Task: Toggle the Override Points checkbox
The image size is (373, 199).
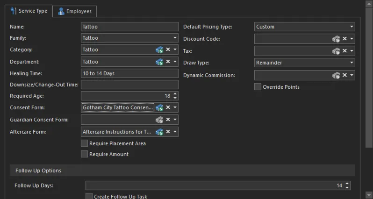Action: [258, 87]
